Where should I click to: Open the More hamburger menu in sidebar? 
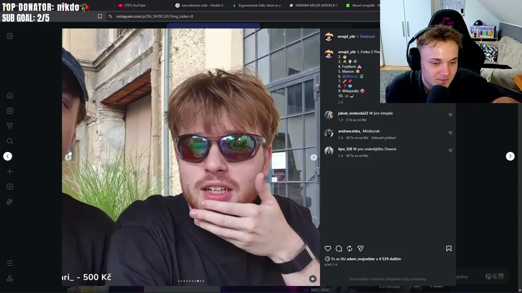point(10,263)
